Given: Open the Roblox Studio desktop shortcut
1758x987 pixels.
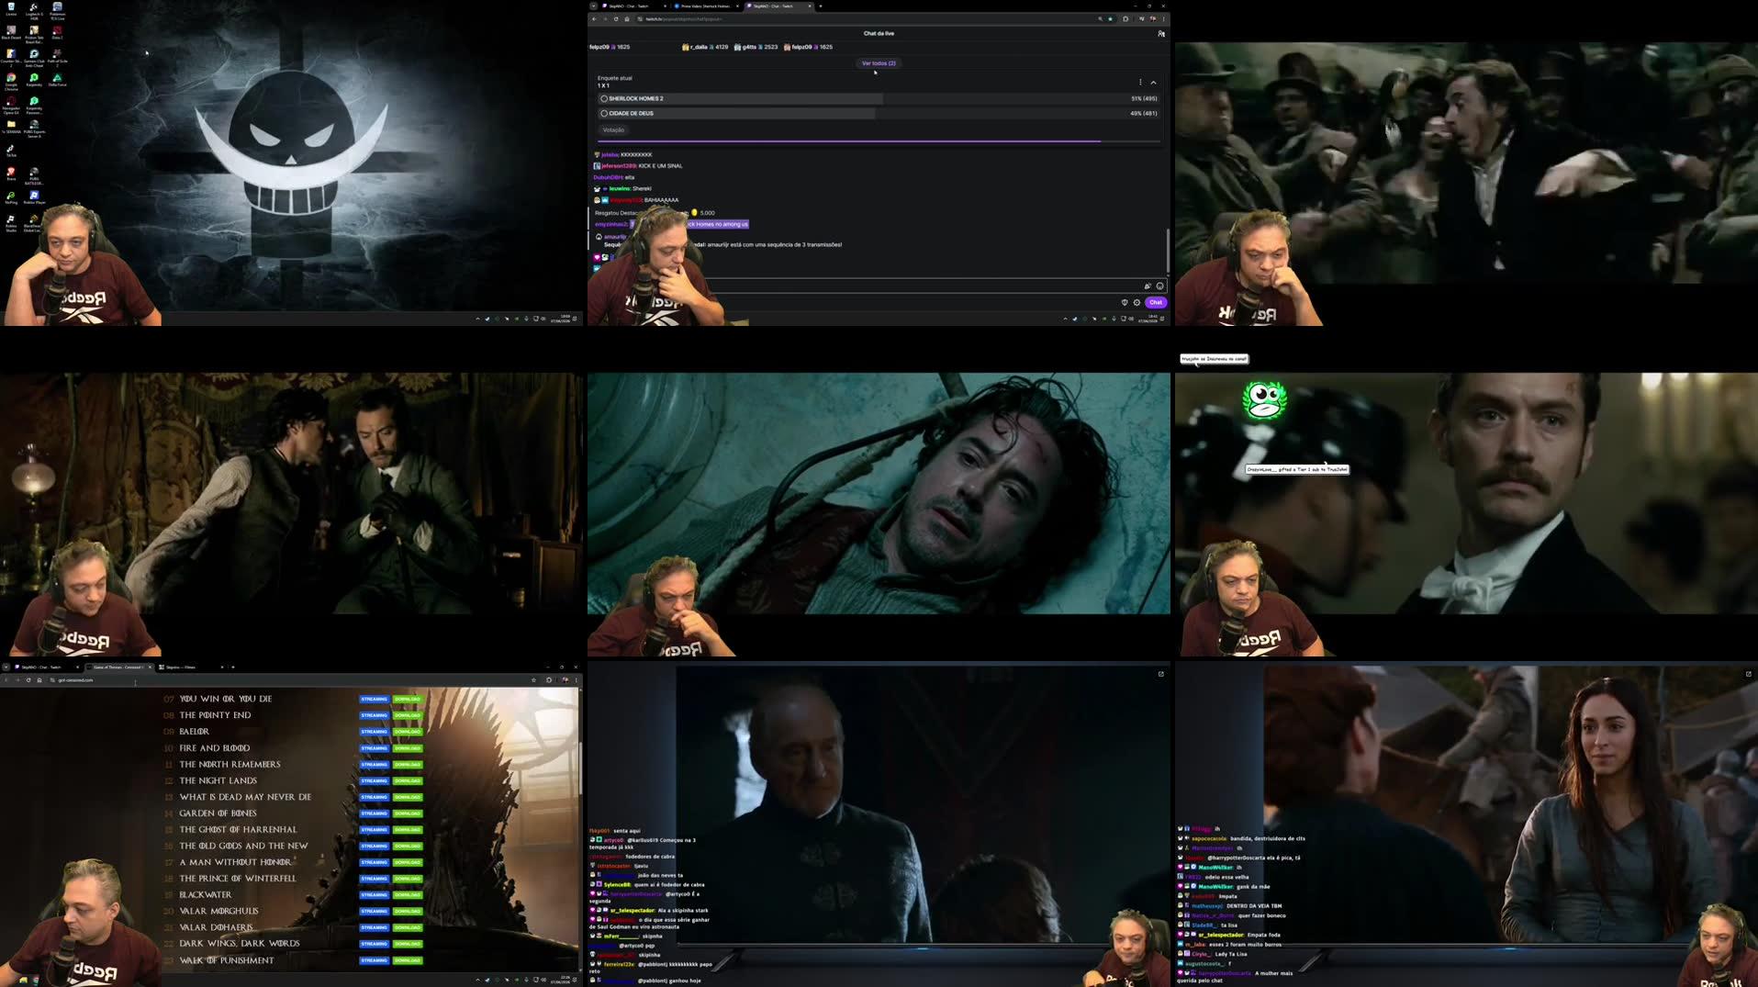Looking at the screenshot, I should [11, 223].
